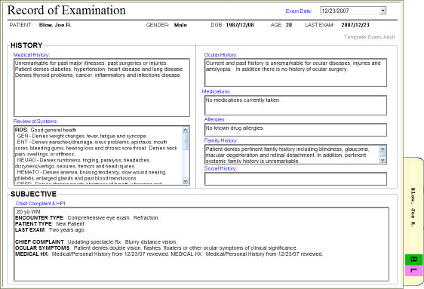Click the 'OCULAR SYMPTOMS' line text
This screenshot has width=424, height=289.
point(156,248)
